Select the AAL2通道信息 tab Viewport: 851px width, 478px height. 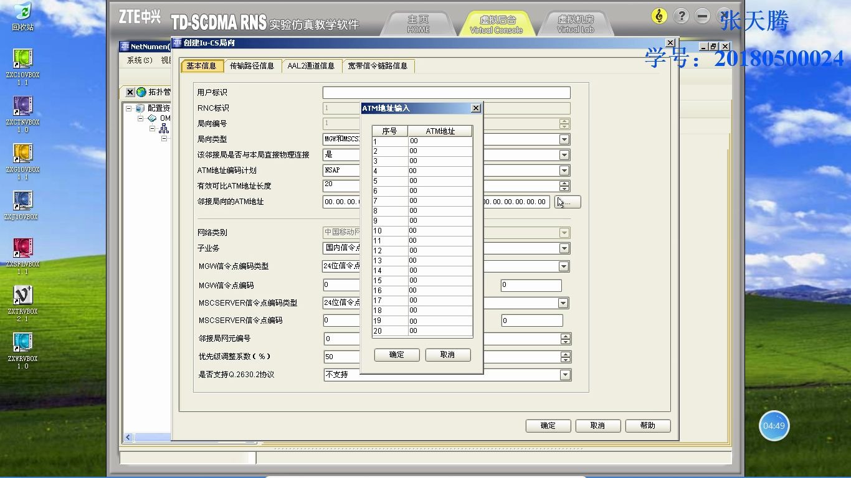click(x=311, y=66)
